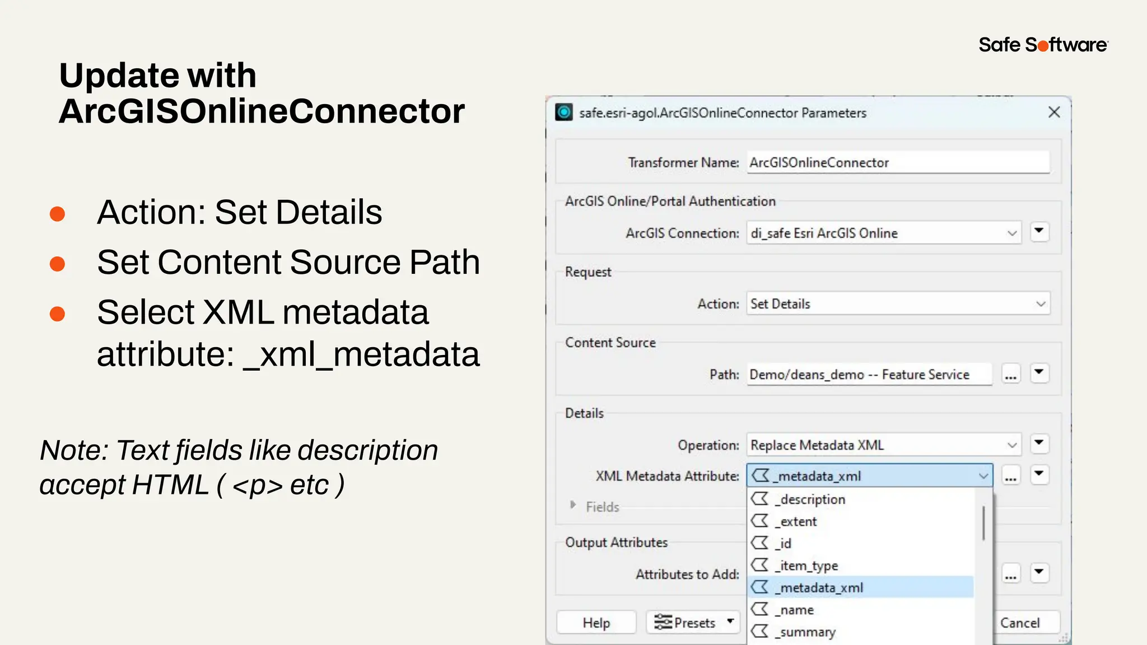Screen dimensions: 1147x645
Task: Select _summary from the attribute list
Action: [861, 632]
